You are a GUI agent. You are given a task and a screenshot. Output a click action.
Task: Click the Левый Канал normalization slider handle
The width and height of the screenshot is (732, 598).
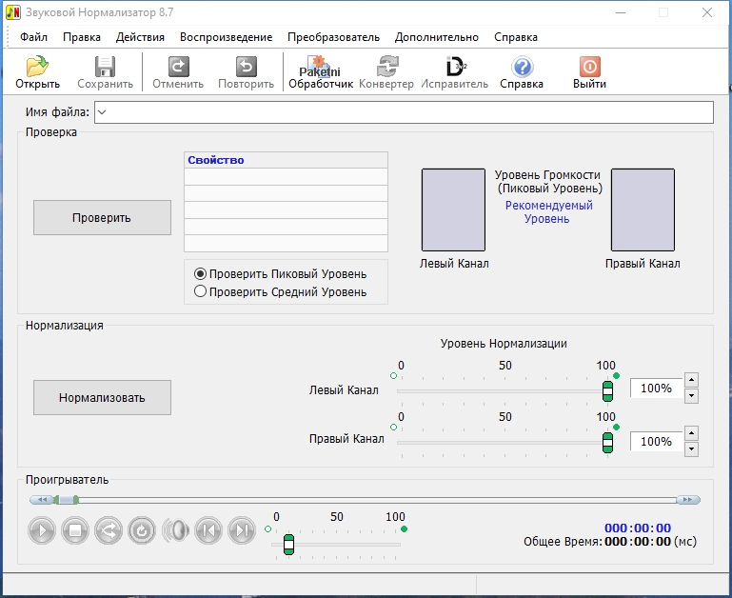tap(607, 390)
